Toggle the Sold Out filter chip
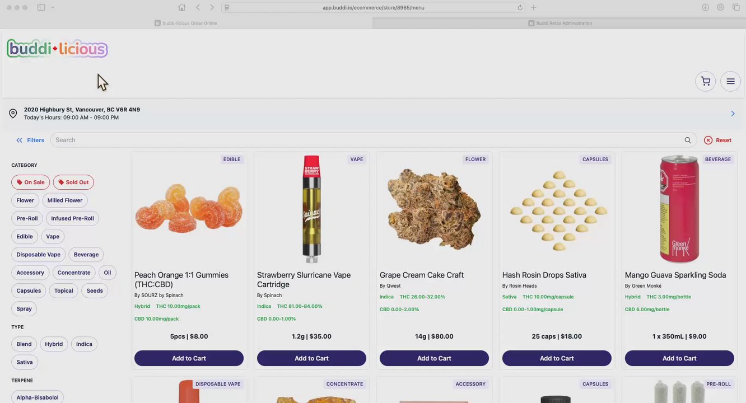The image size is (746, 403). (x=73, y=182)
